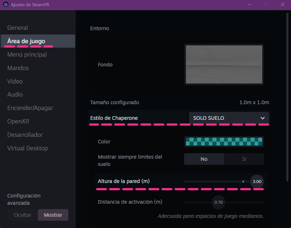
Task: Set floor bounds always visible to No
Action: coord(204,159)
